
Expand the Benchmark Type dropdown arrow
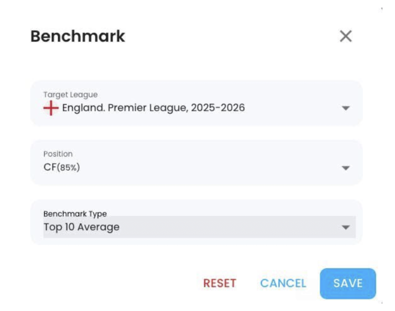[345, 227]
